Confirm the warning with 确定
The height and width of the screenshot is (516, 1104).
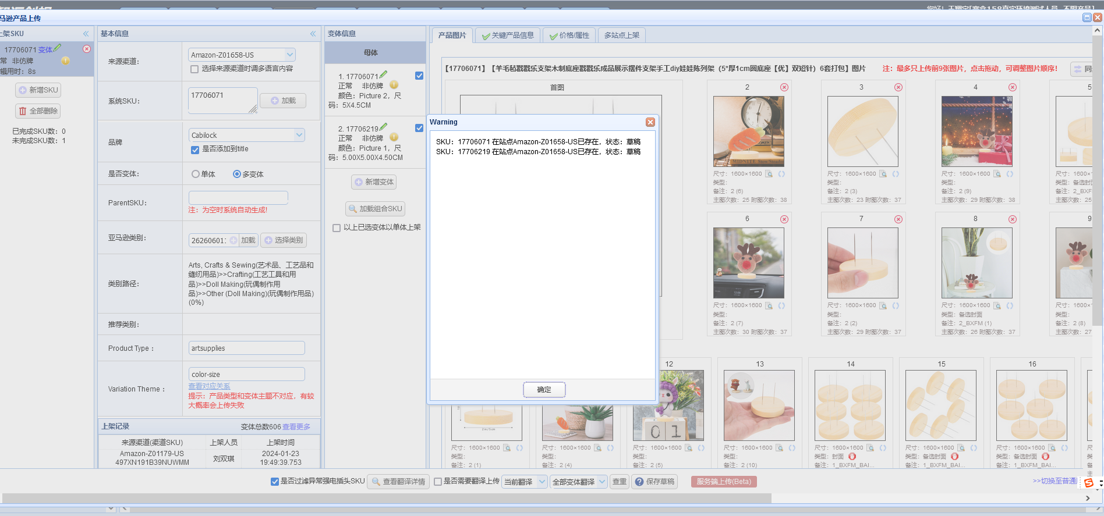544,390
